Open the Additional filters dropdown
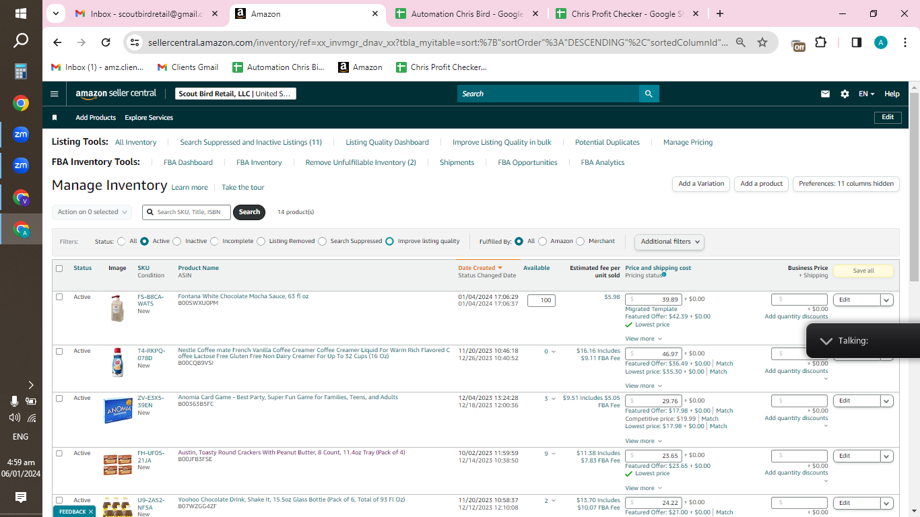The image size is (920, 517). pos(669,242)
